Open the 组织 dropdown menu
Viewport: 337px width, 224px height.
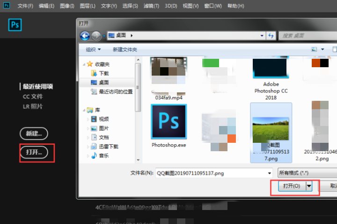[x=93, y=49]
